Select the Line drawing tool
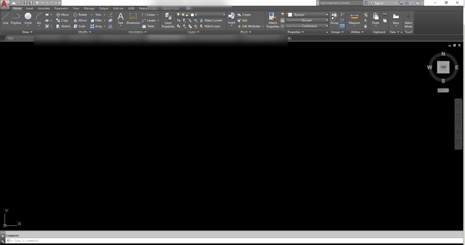Screen dimensions: 465x245 point(5,19)
